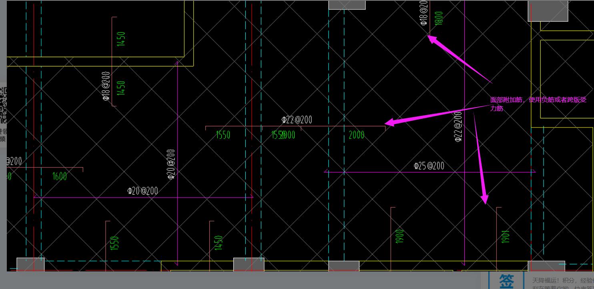The height and width of the screenshot is (289, 594).
Task: Click the blue 签 sign-in button
Action: (x=506, y=281)
